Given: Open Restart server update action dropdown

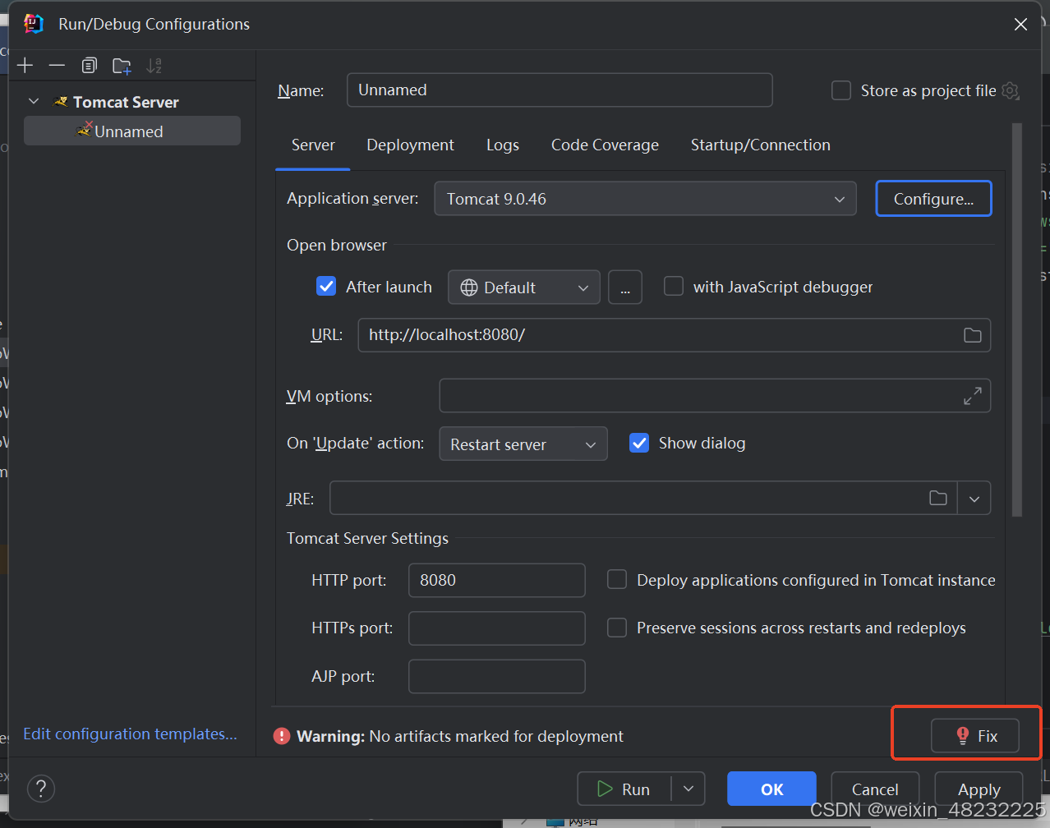Looking at the screenshot, I should (x=523, y=444).
